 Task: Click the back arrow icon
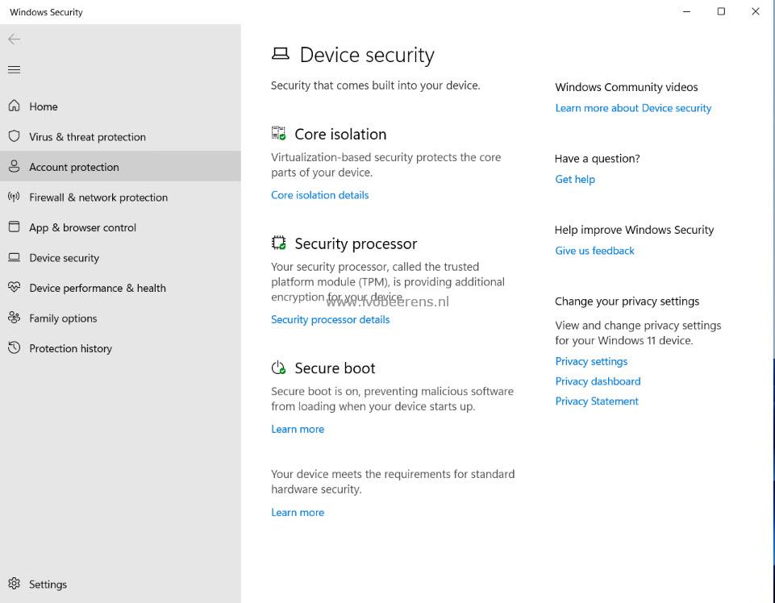14,39
